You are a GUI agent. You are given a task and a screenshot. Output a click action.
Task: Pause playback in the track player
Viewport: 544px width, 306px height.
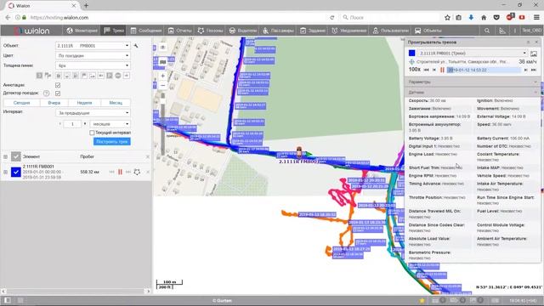[x=442, y=70]
